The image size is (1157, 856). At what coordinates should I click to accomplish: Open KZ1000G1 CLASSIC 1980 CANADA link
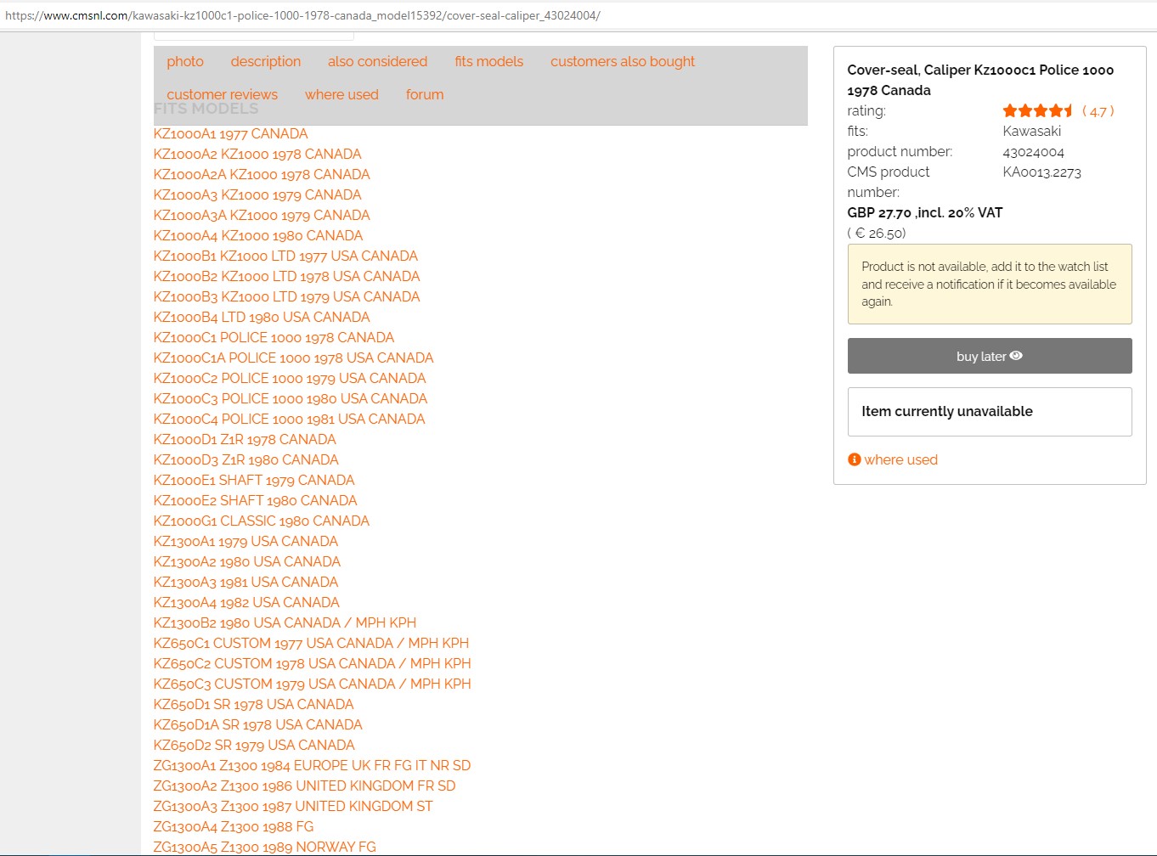[261, 521]
